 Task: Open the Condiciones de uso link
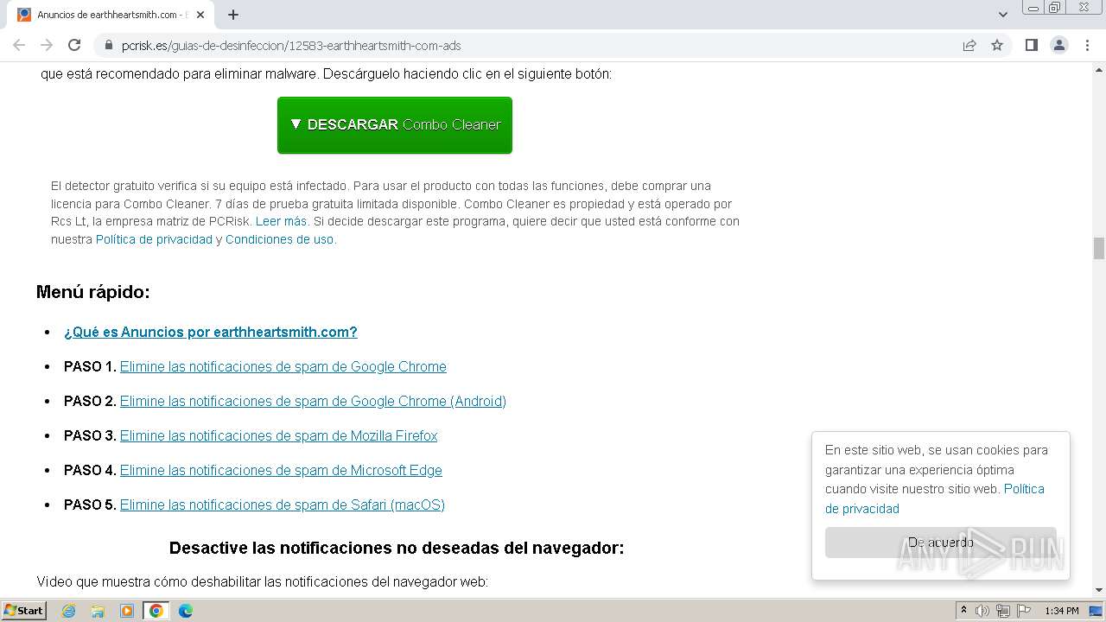[x=279, y=239]
